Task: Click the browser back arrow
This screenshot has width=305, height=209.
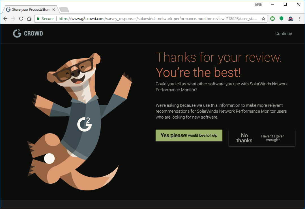Action: 5,19
